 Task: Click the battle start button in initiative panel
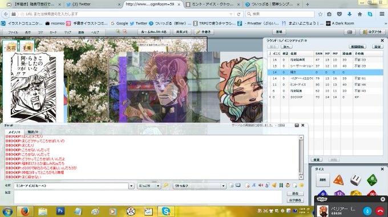coord(357,47)
